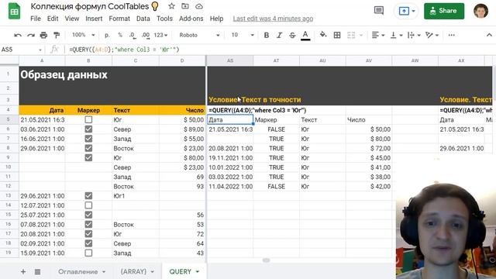Click the Share button
The width and height of the screenshot is (496, 279).
[x=444, y=11]
